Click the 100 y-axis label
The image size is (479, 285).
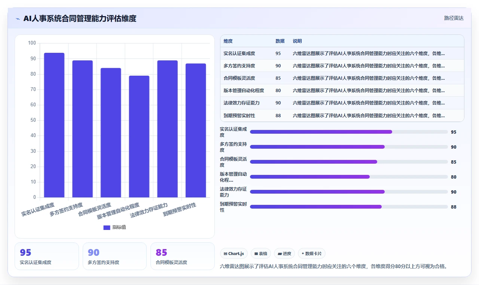[32, 43]
